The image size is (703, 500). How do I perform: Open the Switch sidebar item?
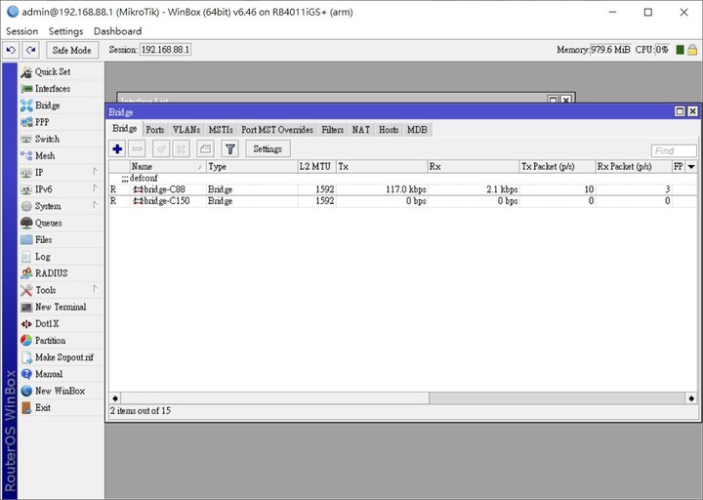tap(61, 139)
